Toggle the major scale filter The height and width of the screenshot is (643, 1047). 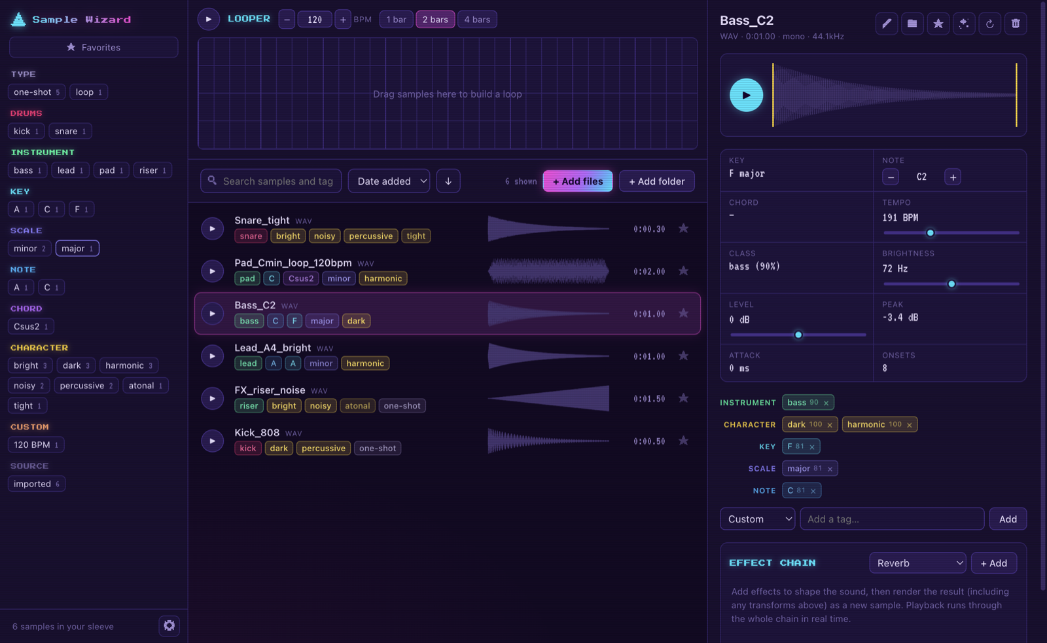pos(77,248)
